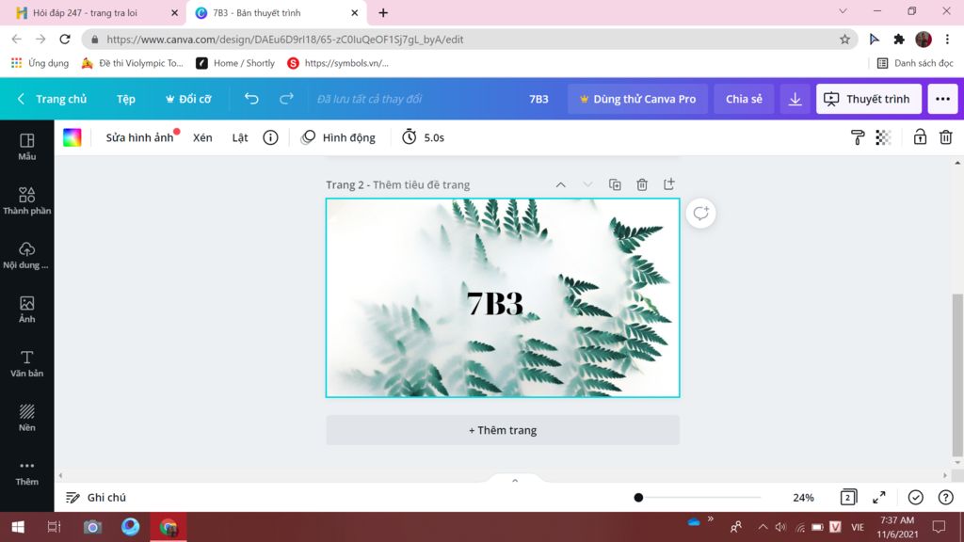Open the Đề thi Violympic bookmark
Viewport: 964px width, 542px height.
pos(133,63)
